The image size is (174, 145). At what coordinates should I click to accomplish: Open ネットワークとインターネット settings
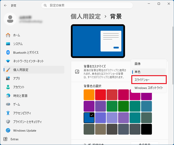click(x=34, y=61)
